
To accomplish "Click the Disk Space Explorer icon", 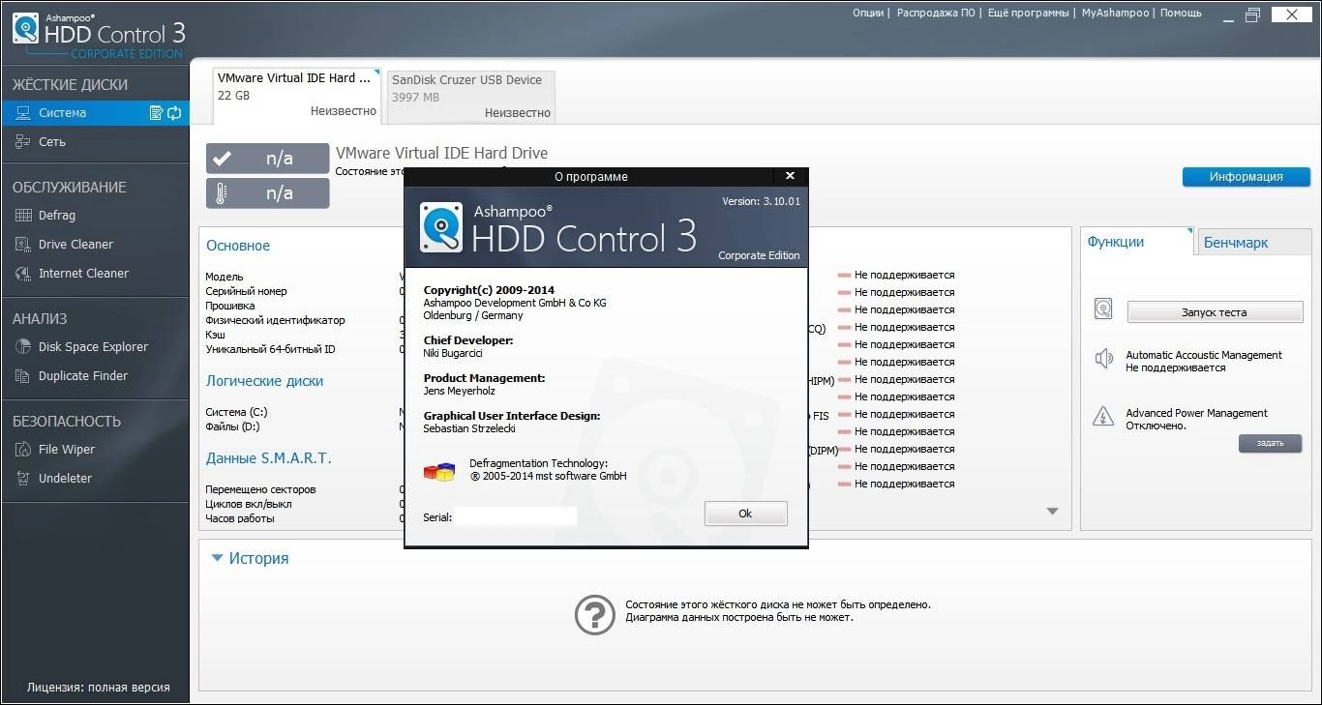I will coord(21,347).
